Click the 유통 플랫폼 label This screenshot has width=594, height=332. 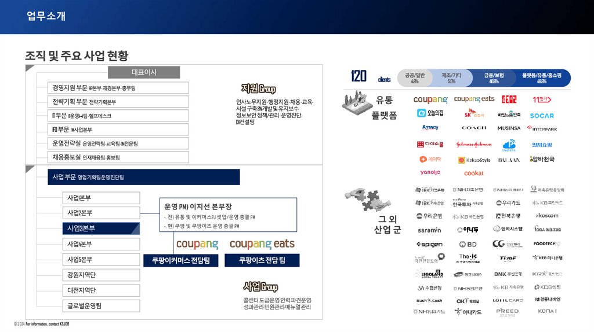(x=384, y=108)
